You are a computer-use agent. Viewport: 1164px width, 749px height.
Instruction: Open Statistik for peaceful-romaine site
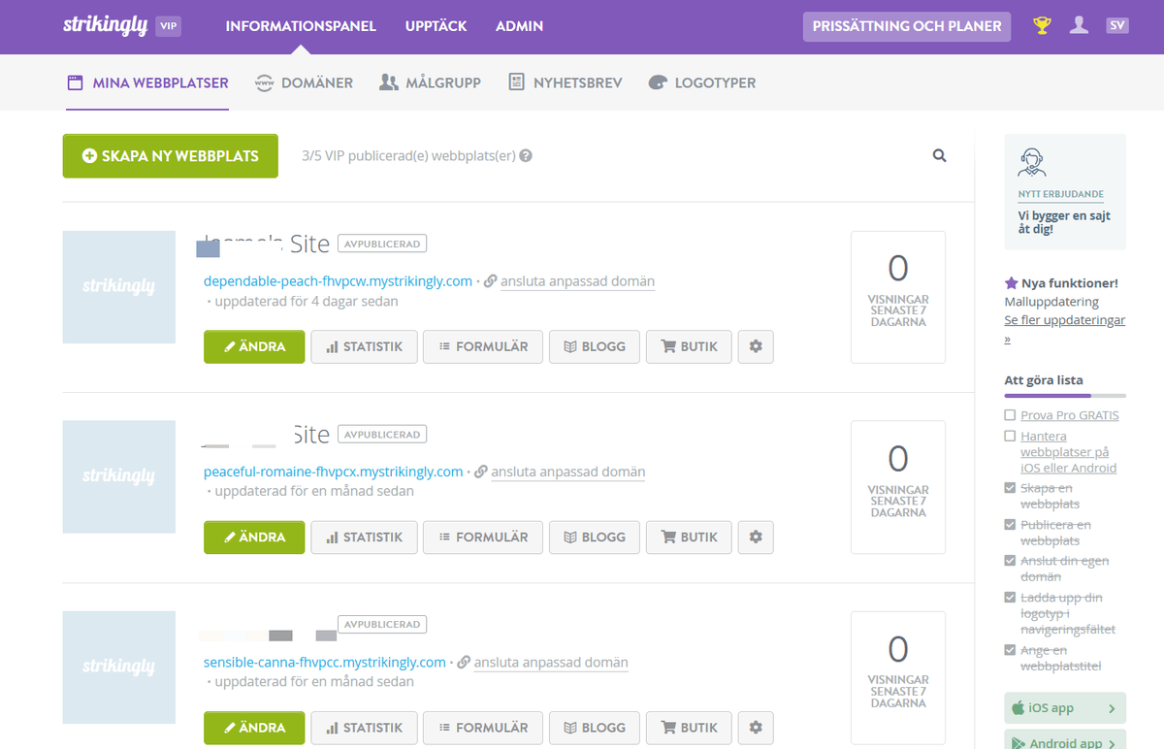364,537
